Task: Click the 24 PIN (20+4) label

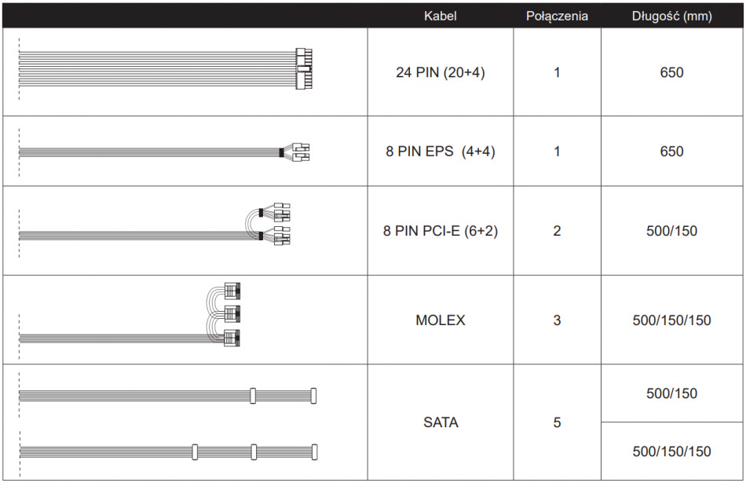Action: click(x=440, y=73)
